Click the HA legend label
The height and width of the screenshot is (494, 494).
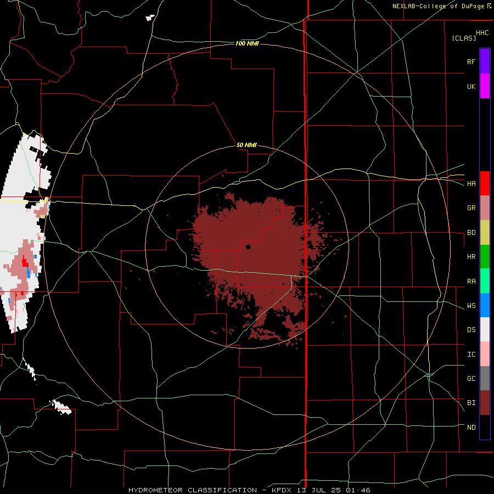point(471,183)
